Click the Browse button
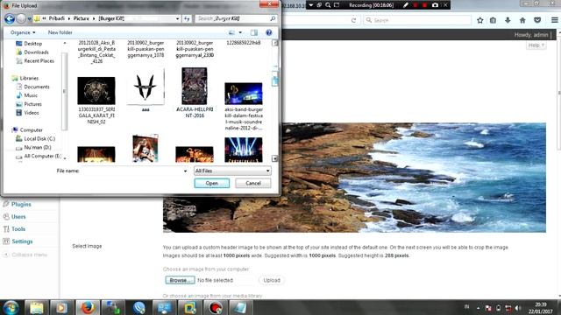561x315 pixels. (x=180, y=280)
